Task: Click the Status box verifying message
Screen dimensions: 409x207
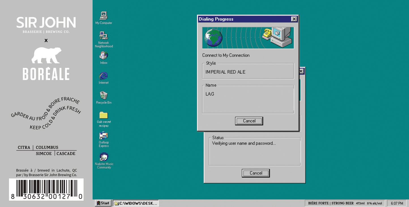Action: 255,151
